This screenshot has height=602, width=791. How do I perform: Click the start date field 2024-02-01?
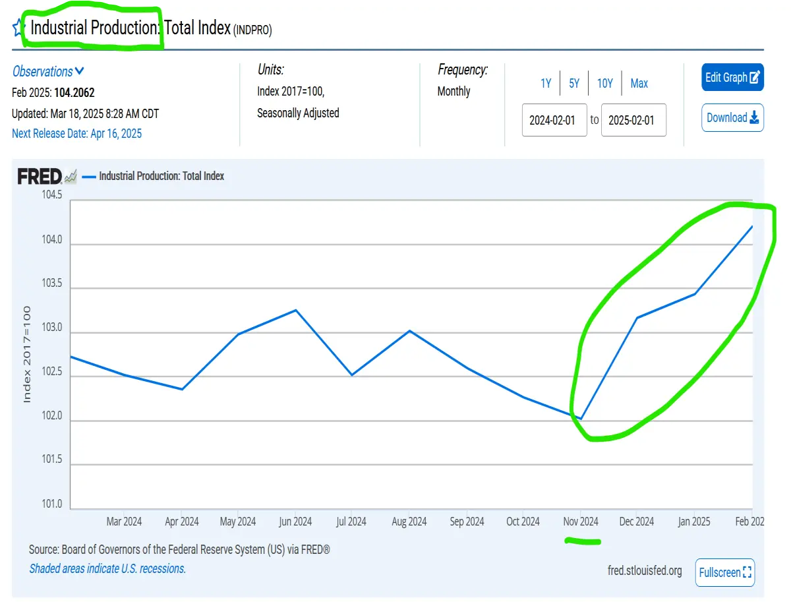click(x=554, y=120)
